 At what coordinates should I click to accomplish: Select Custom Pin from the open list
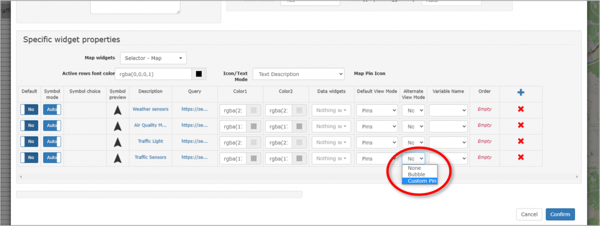[x=421, y=181]
